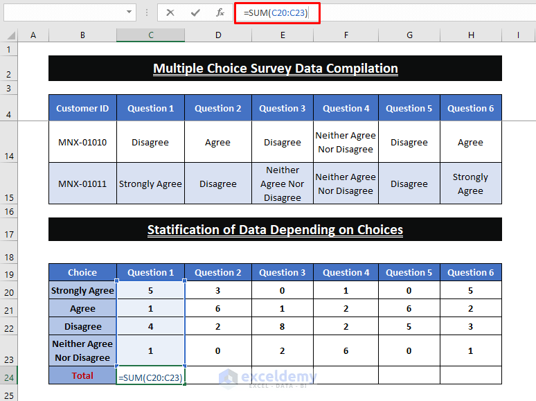The height and width of the screenshot is (401, 536).
Task: Click the 'Choice' header cell
Action: click(x=82, y=272)
